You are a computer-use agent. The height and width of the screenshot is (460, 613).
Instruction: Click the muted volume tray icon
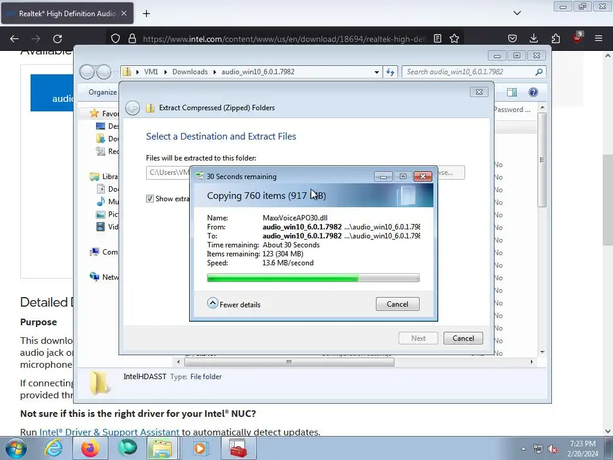click(x=553, y=449)
